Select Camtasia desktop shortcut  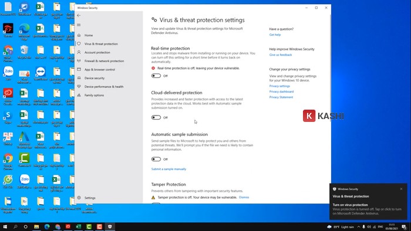[24, 160]
